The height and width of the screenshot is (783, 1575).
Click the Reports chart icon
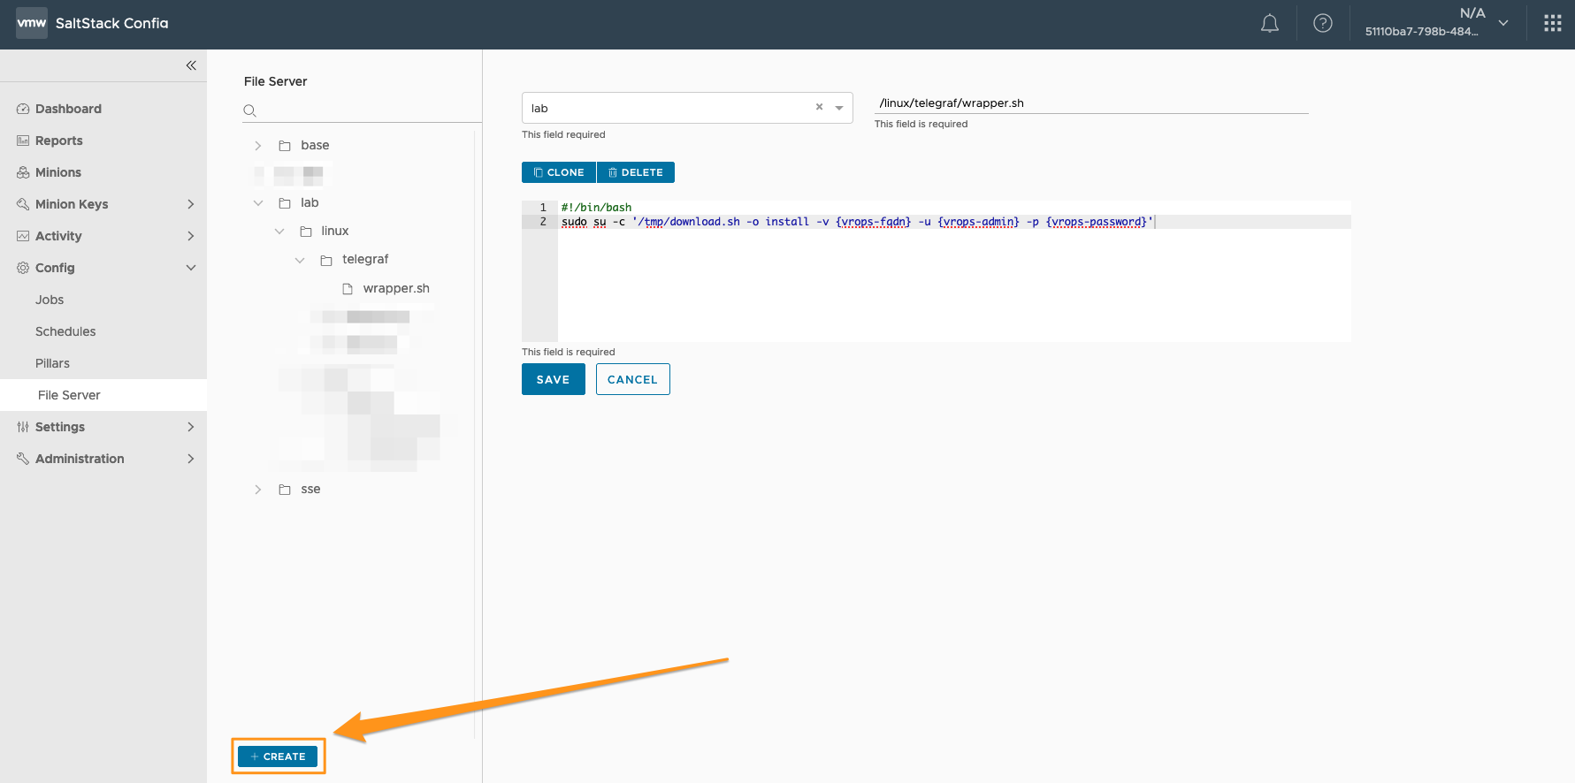coord(23,141)
